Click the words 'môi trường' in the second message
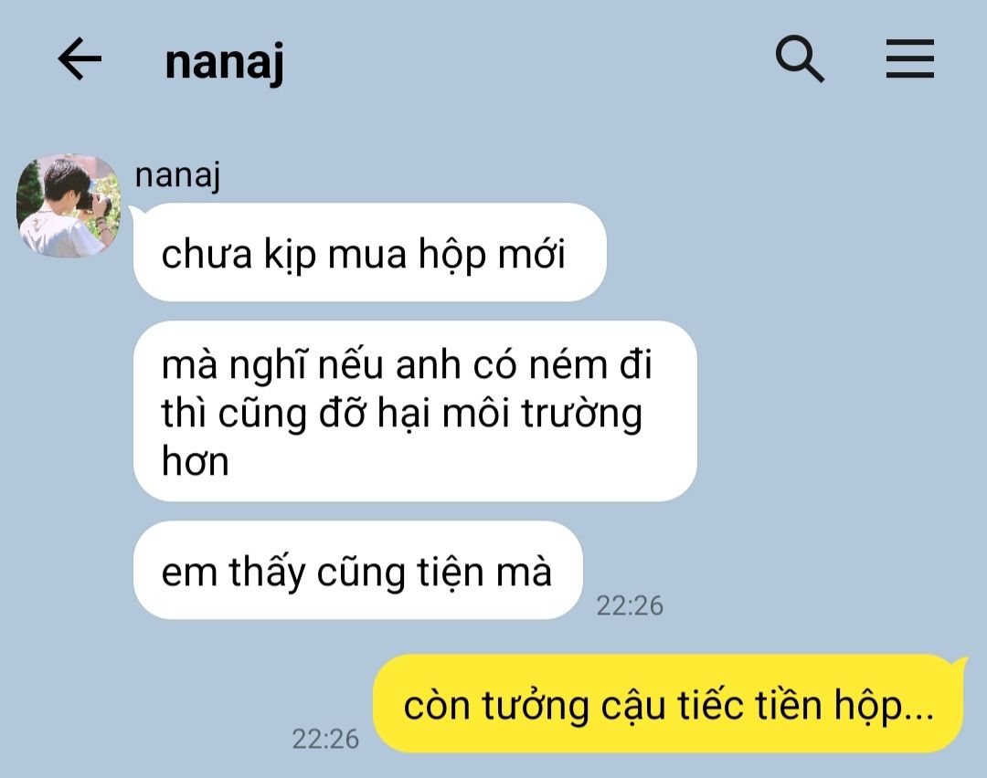The height and width of the screenshot is (778, 987). point(542,415)
